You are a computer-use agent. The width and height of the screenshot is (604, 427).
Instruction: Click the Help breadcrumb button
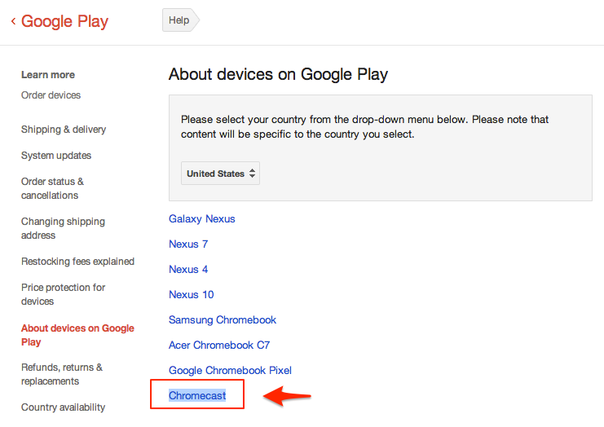(x=179, y=20)
